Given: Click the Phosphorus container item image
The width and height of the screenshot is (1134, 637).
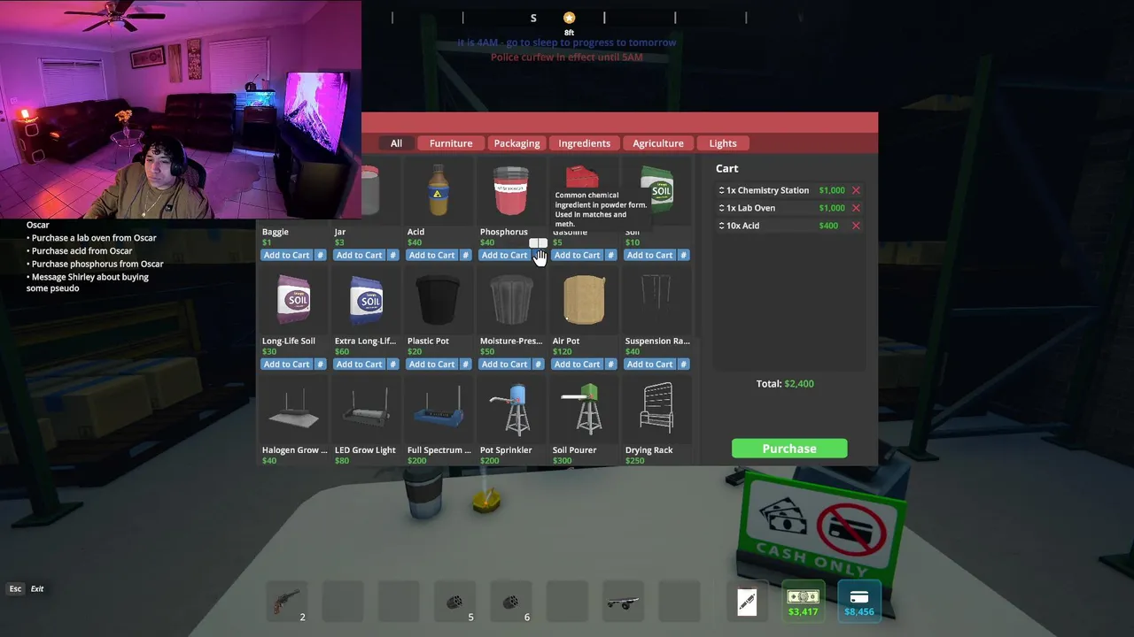Looking at the screenshot, I should 511,190.
